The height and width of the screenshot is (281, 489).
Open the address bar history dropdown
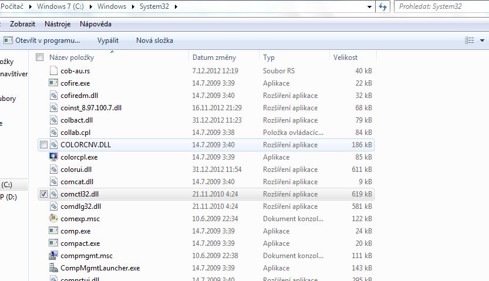click(370, 6)
